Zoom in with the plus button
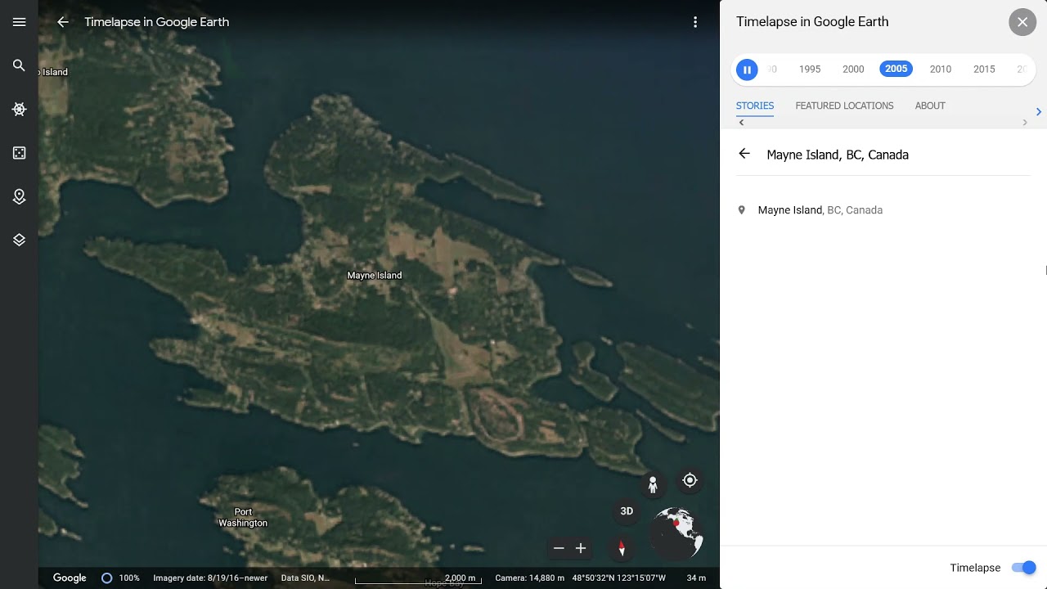This screenshot has height=589, width=1047. (581, 548)
